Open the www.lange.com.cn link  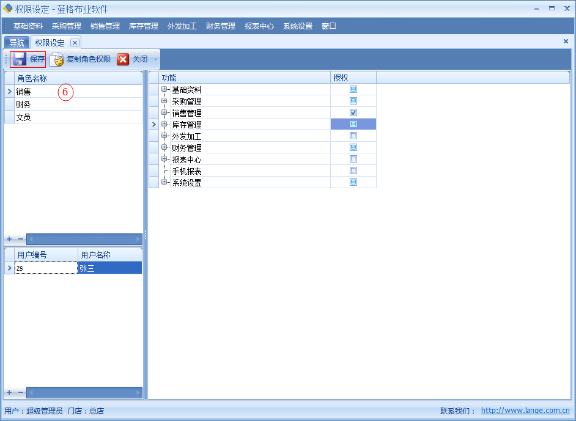(525, 411)
